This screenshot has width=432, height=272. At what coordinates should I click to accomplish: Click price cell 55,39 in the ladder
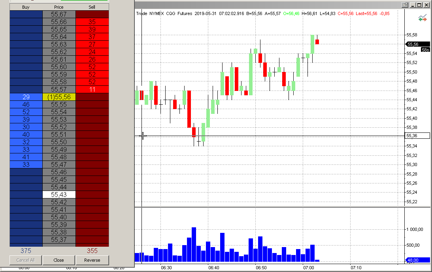[59, 225]
